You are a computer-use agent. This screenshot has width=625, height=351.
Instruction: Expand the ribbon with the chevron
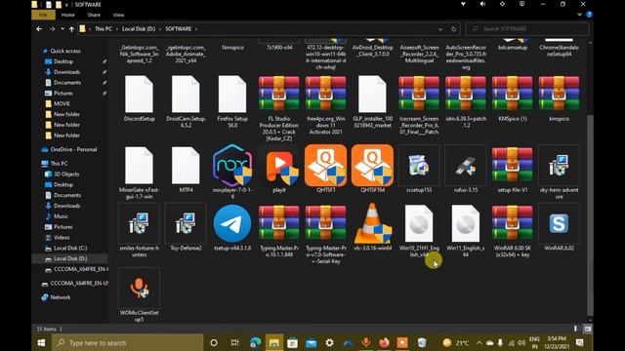point(579,16)
